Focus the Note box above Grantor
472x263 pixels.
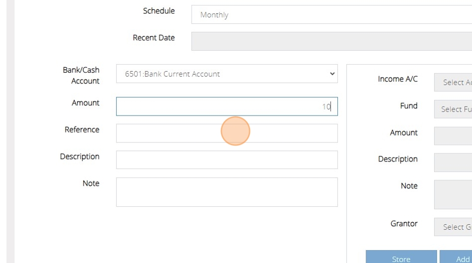tap(453, 194)
